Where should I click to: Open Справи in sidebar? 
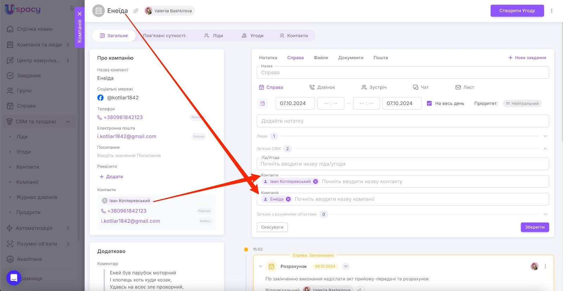(26, 106)
